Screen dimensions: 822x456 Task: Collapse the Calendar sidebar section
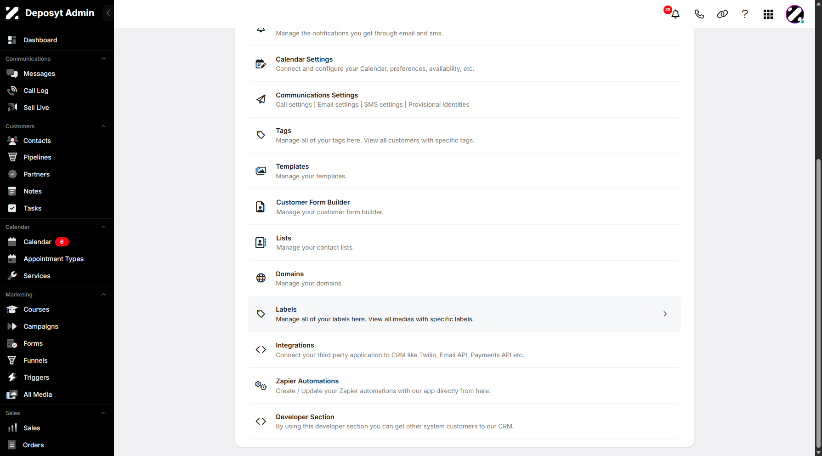coord(103,227)
